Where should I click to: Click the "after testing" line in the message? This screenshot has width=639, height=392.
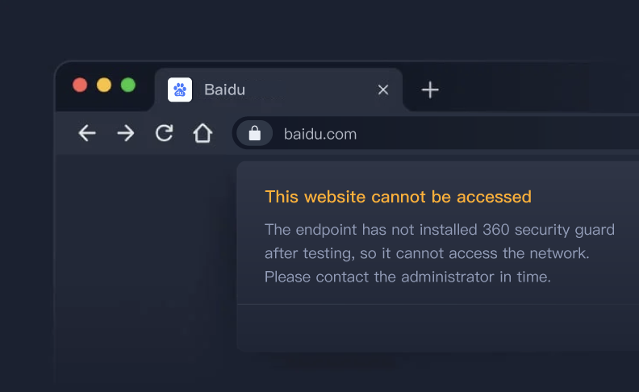[427, 253]
